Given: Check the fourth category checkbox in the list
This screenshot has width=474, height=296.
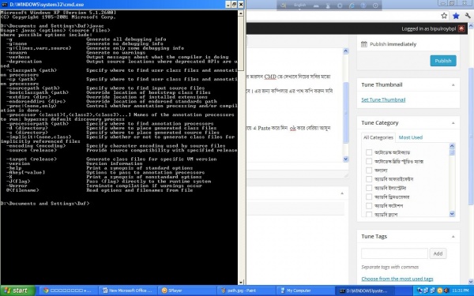Looking at the screenshot, I should tap(369, 179).
